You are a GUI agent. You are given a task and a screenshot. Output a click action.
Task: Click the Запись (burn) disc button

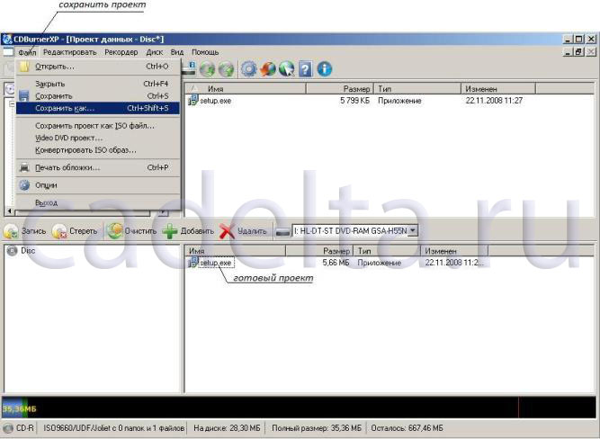24,231
